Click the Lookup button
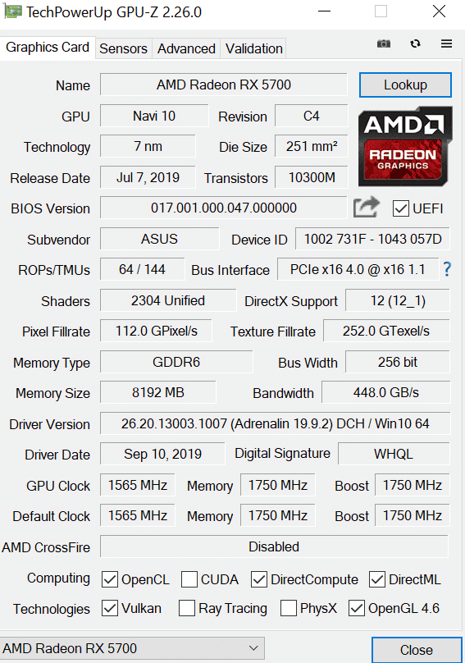The image size is (465, 663). pyautogui.click(x=405, y=85)
